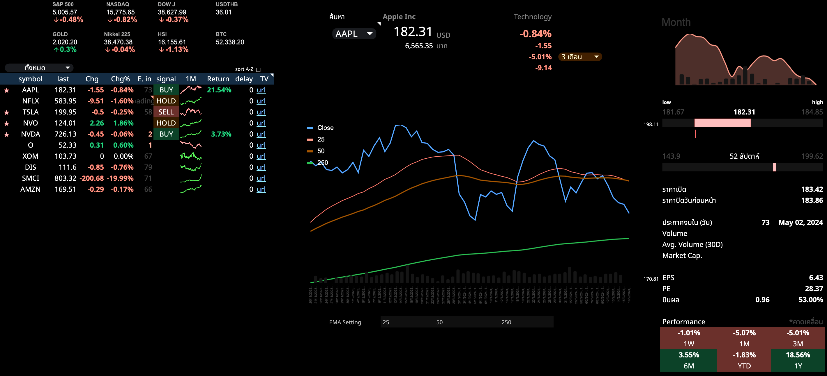Viewport: 827px width, 376px height.
Task: Click the 52 สัปดาห์ range marker
Action: click(x=774, y=167)
